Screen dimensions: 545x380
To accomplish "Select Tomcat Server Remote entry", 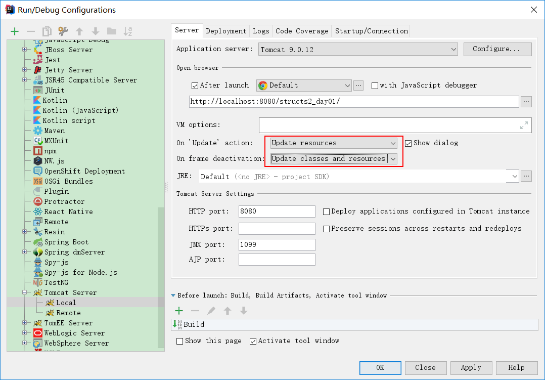I will tap(63, 313).
